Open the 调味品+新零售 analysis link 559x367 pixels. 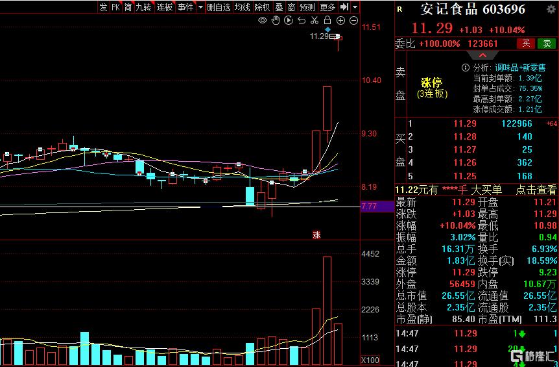[x=520, y=68]
